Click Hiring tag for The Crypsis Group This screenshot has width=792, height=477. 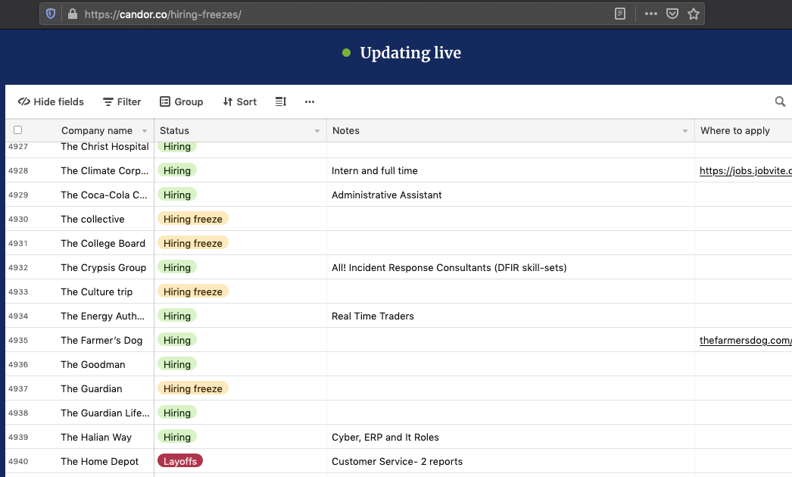click(176, 267)
